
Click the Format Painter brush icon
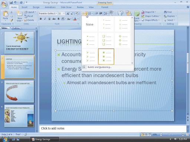(x=12, y=20)
